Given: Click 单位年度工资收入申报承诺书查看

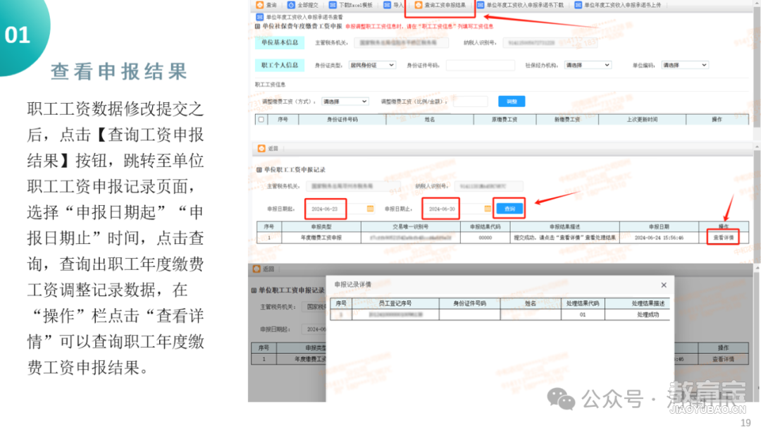Looking at the screenshot, I should (x=299, y=17).
